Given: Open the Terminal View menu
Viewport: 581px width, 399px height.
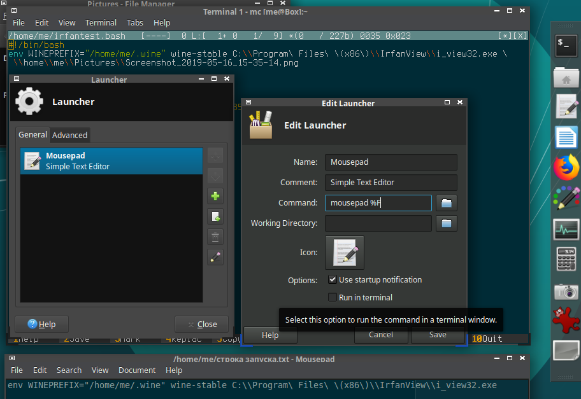Looking at the screenshot, I should pos(67,22).
